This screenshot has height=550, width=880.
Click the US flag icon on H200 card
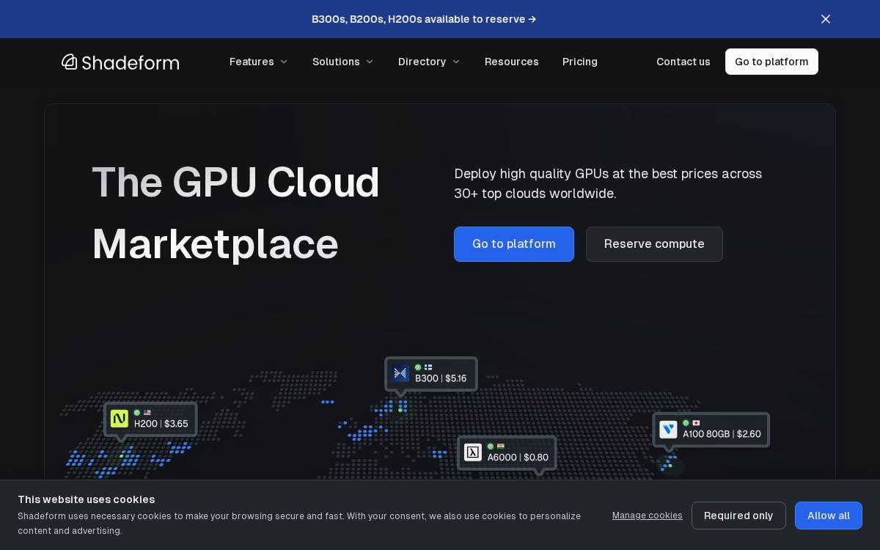[147, 413]
